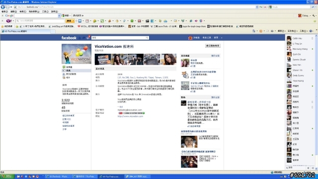
Task: Stop page loading with red X button
Action: click(265, 7)
